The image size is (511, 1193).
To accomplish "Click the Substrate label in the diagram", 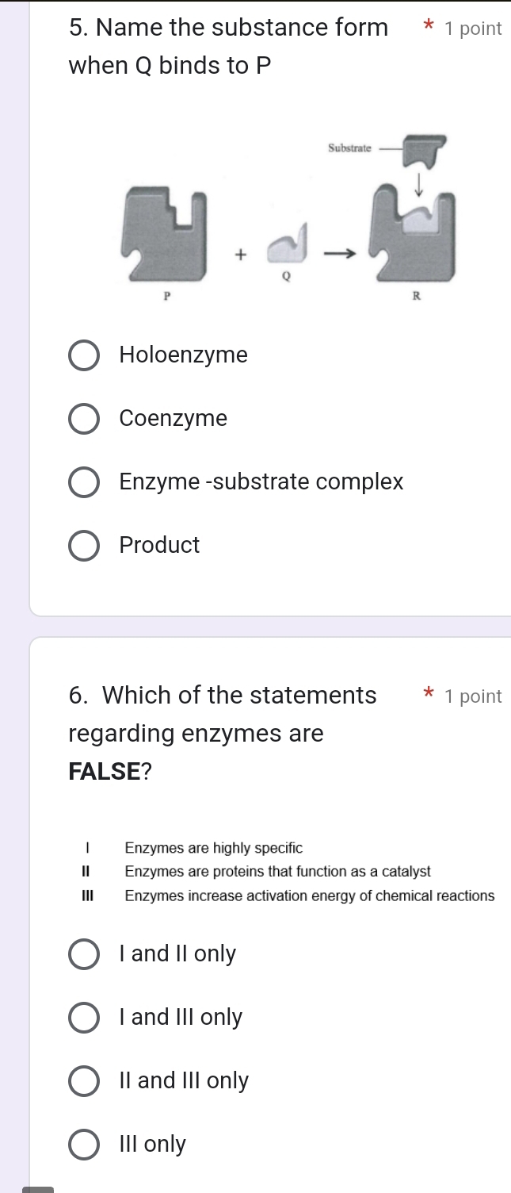I will 349,147.
